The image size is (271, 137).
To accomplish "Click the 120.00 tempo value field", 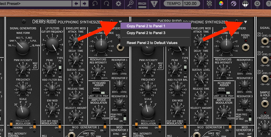I will (x=191, y=3).
